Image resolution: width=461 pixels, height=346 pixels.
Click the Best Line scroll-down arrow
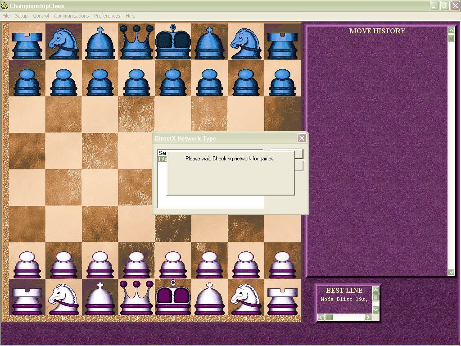tap(376, 310)
